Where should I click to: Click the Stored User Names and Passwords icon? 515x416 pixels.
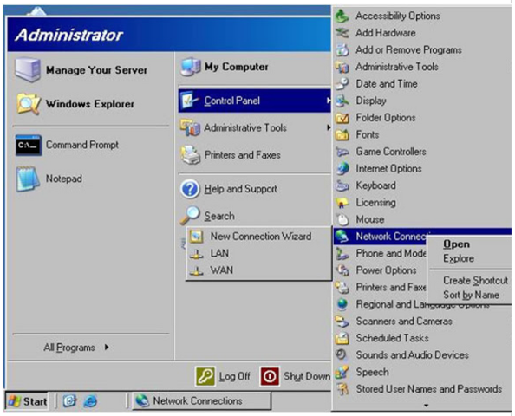(x=342, y=389)
